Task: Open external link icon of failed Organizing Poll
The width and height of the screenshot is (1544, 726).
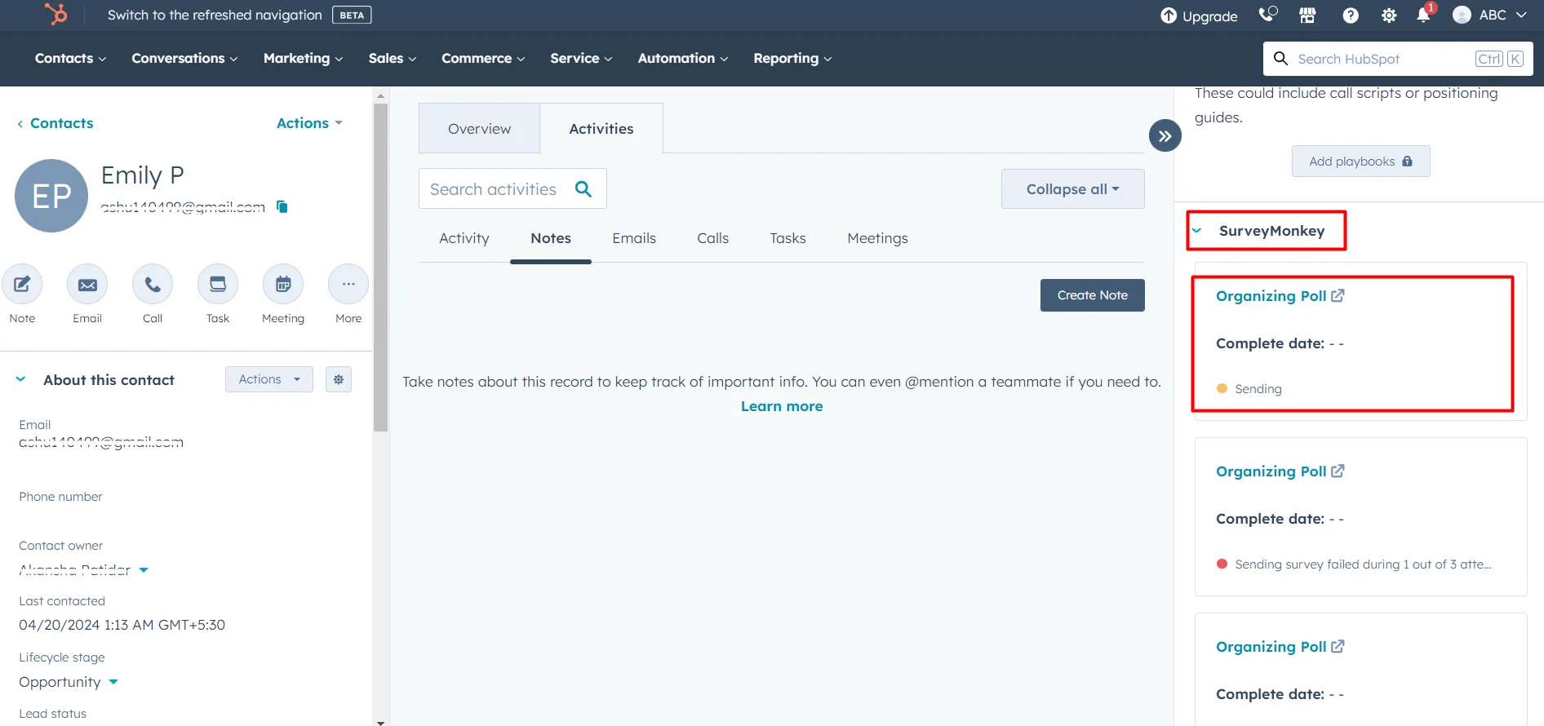Action: click(x=1338, y=471)
